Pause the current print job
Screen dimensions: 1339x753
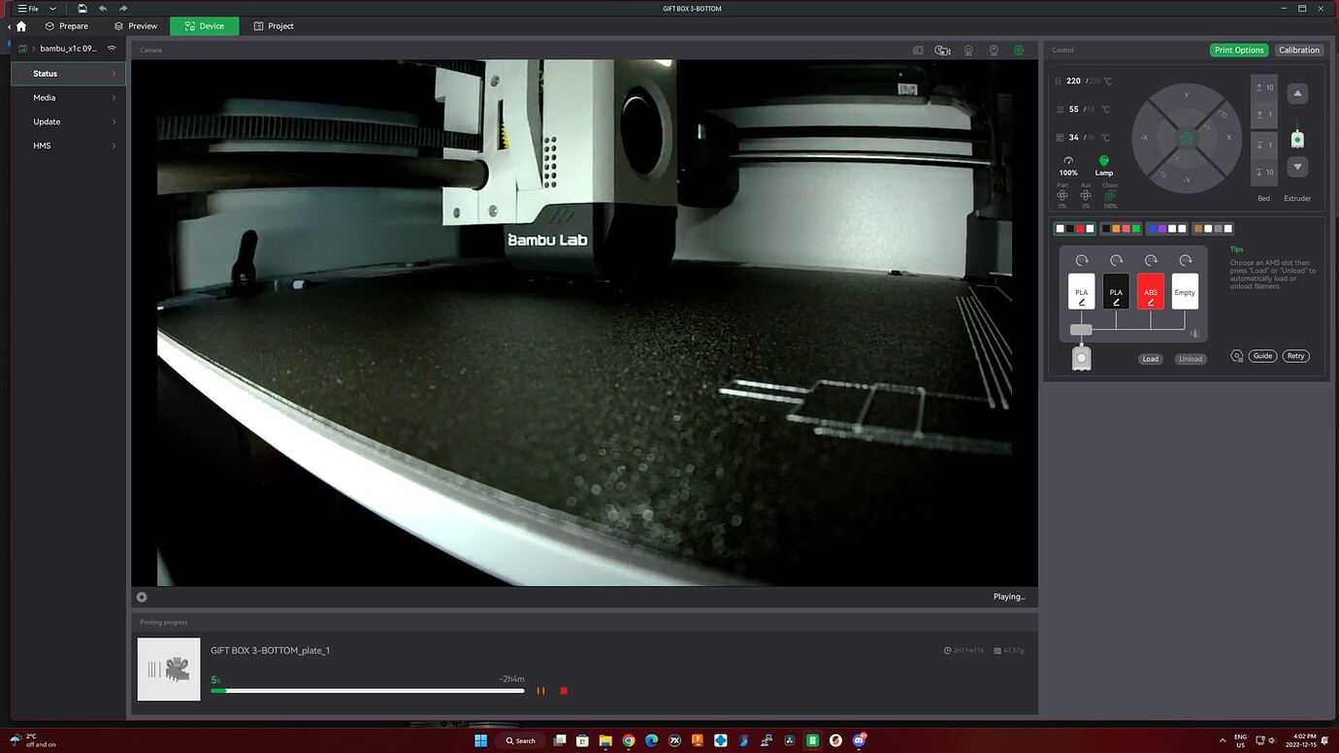pos(540,691)
